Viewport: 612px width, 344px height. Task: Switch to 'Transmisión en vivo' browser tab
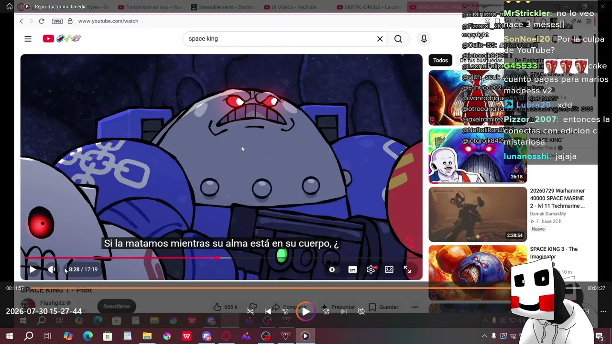tap(149, 7)
